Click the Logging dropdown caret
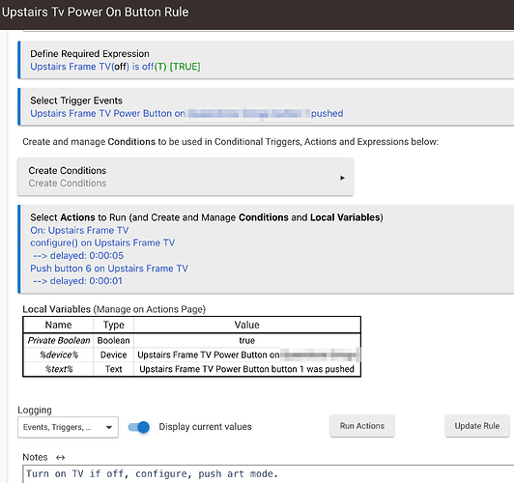Viewport: 514px width, 483px height. pos(109,427)
